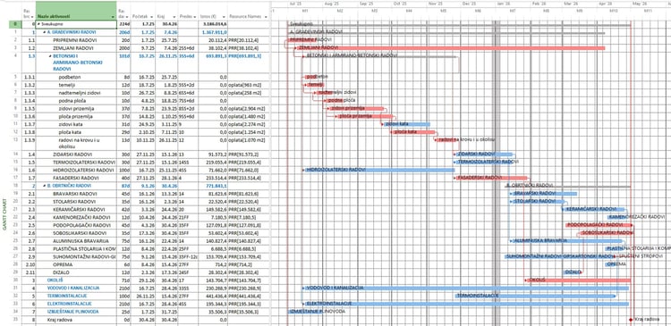The image size is (671, 326).
Task: Click resource cell 'oplata[2.904 m2]'
Action: point(247,109)
